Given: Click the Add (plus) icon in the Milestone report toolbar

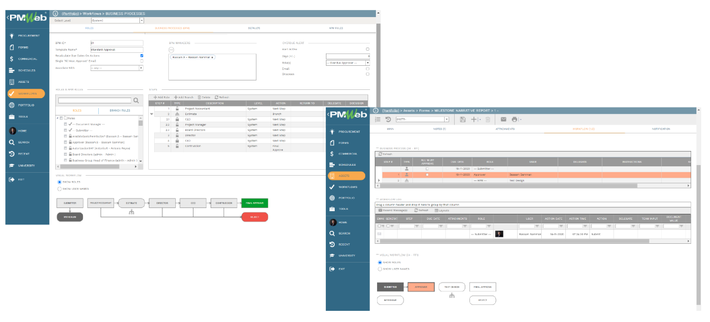Looking at the screenshot, I should pyautogui.click(x=474, y=119).
